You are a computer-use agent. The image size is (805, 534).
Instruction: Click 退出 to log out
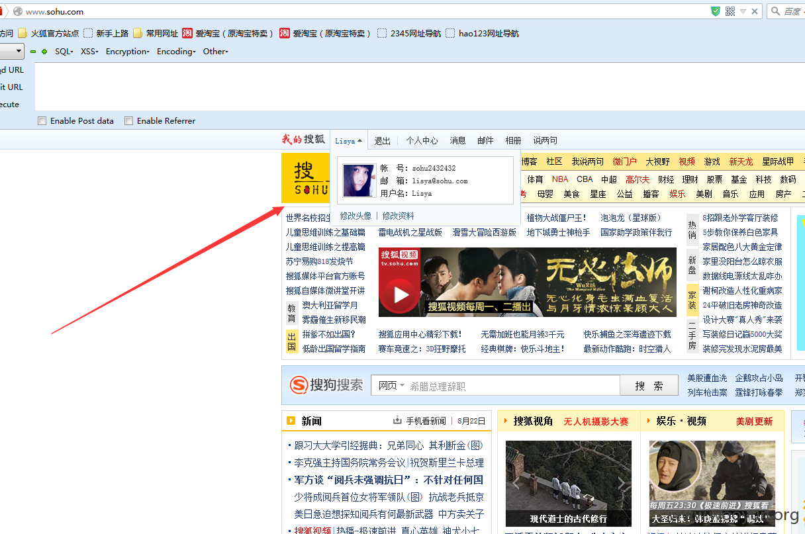pos(383,141)
